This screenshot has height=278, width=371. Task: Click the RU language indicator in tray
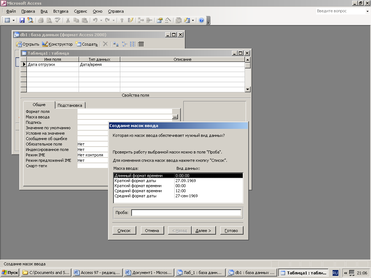[x=335, y=273]
